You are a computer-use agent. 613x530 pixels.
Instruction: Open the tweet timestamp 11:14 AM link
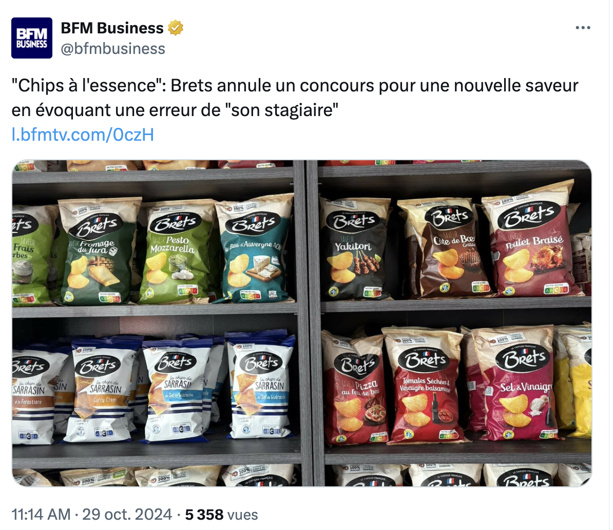pos(41,515)
